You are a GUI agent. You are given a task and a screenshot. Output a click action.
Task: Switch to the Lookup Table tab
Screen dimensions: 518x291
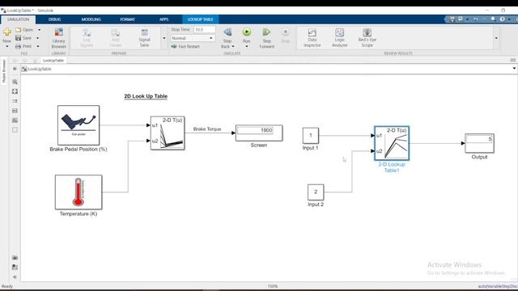click(200, 19)
